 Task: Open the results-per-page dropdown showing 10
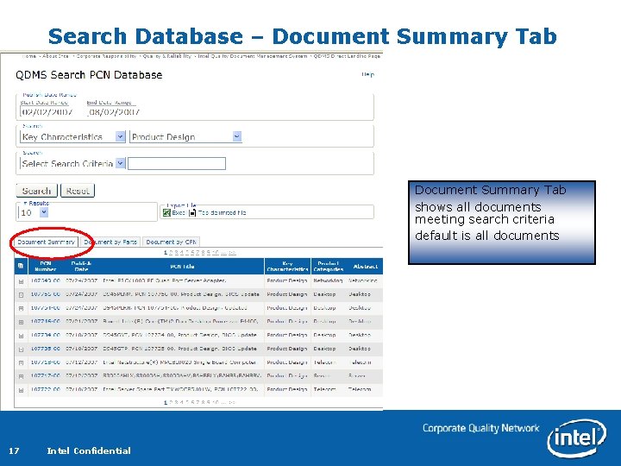(x=44, y=212)
